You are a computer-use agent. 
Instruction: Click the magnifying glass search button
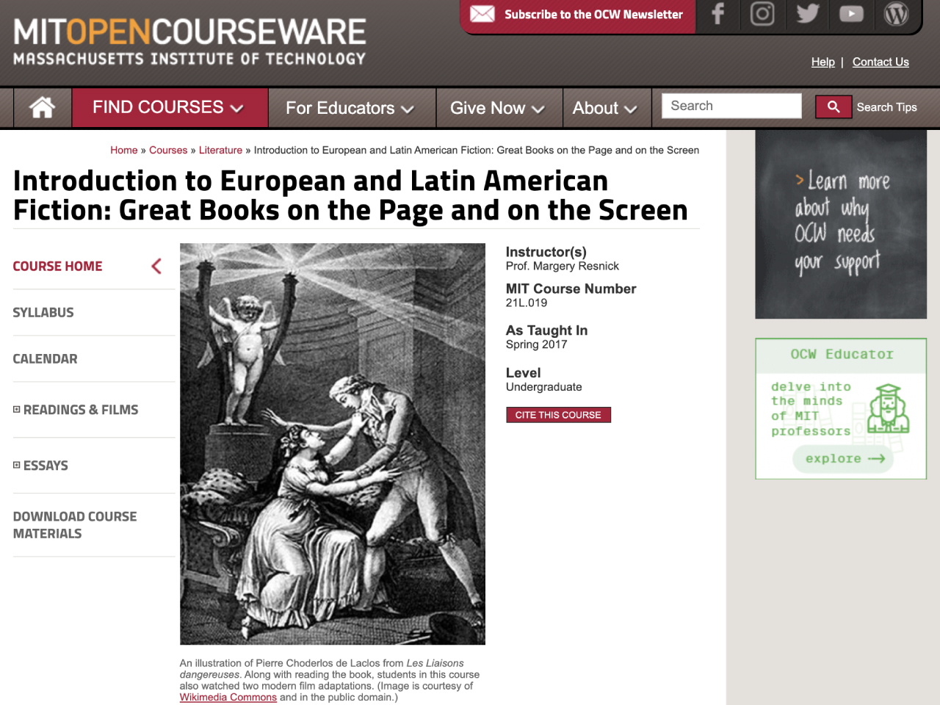[834, 107]
